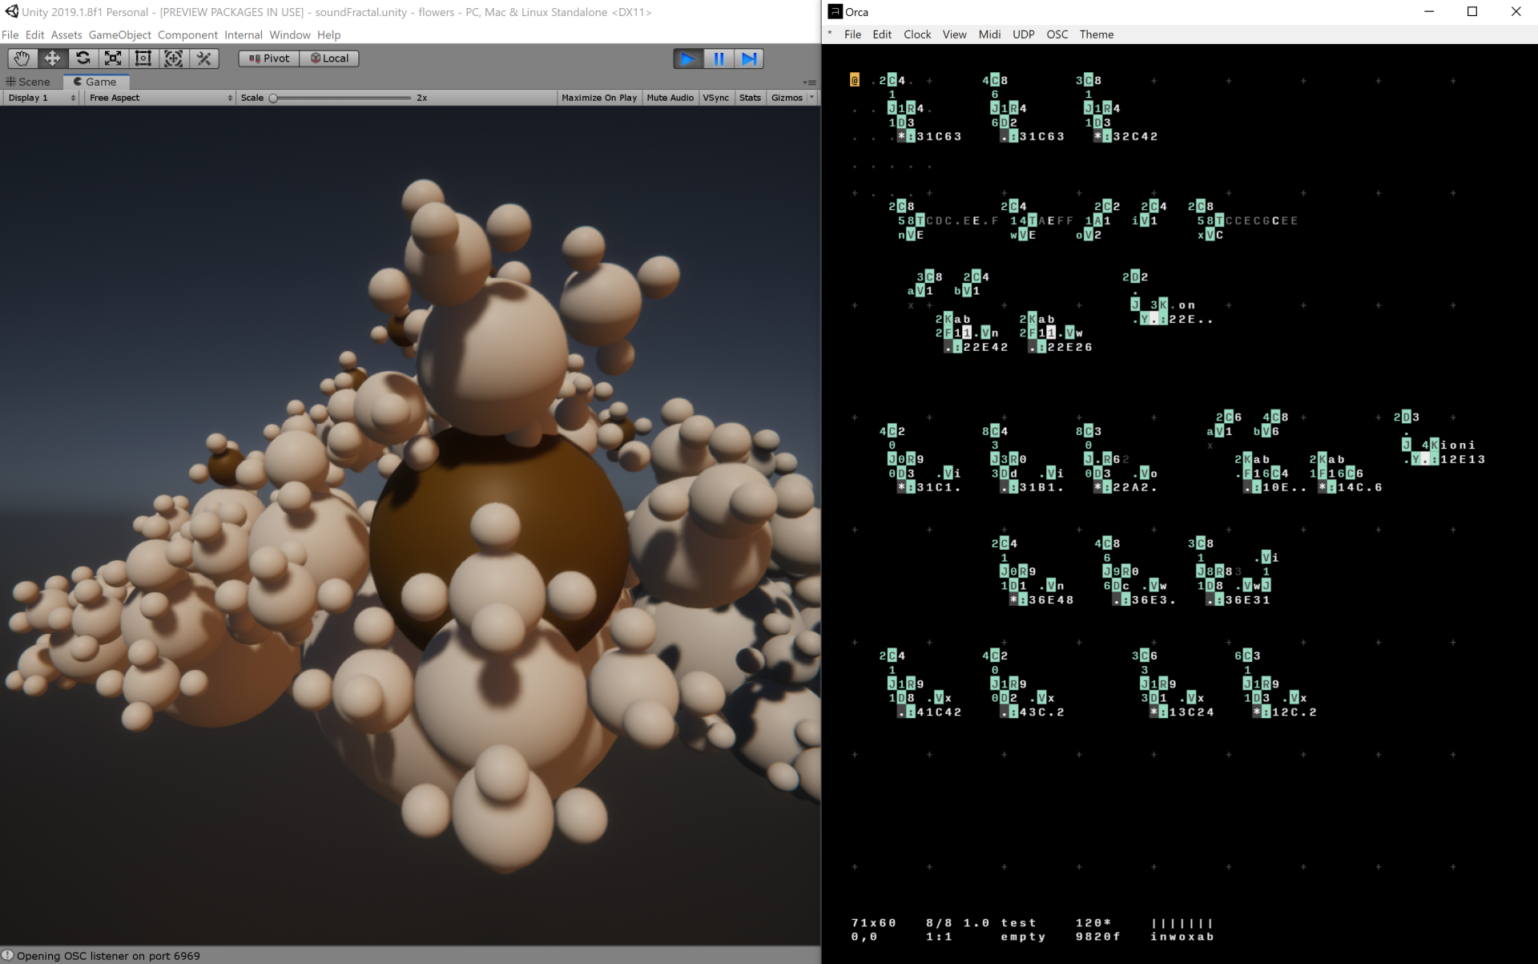Click the '12E13' output near 4Kioni
This screenshot has width=1538, height=964.
click(1463, 459)
